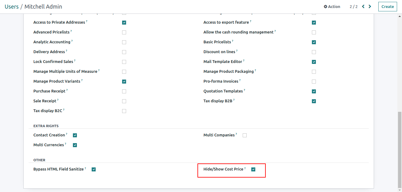Image resolution: width=402 pixels, height=192 pixels.
Task: Click the help tooltip icon beside Advanced Pricelists
Action: pos(71,31)
